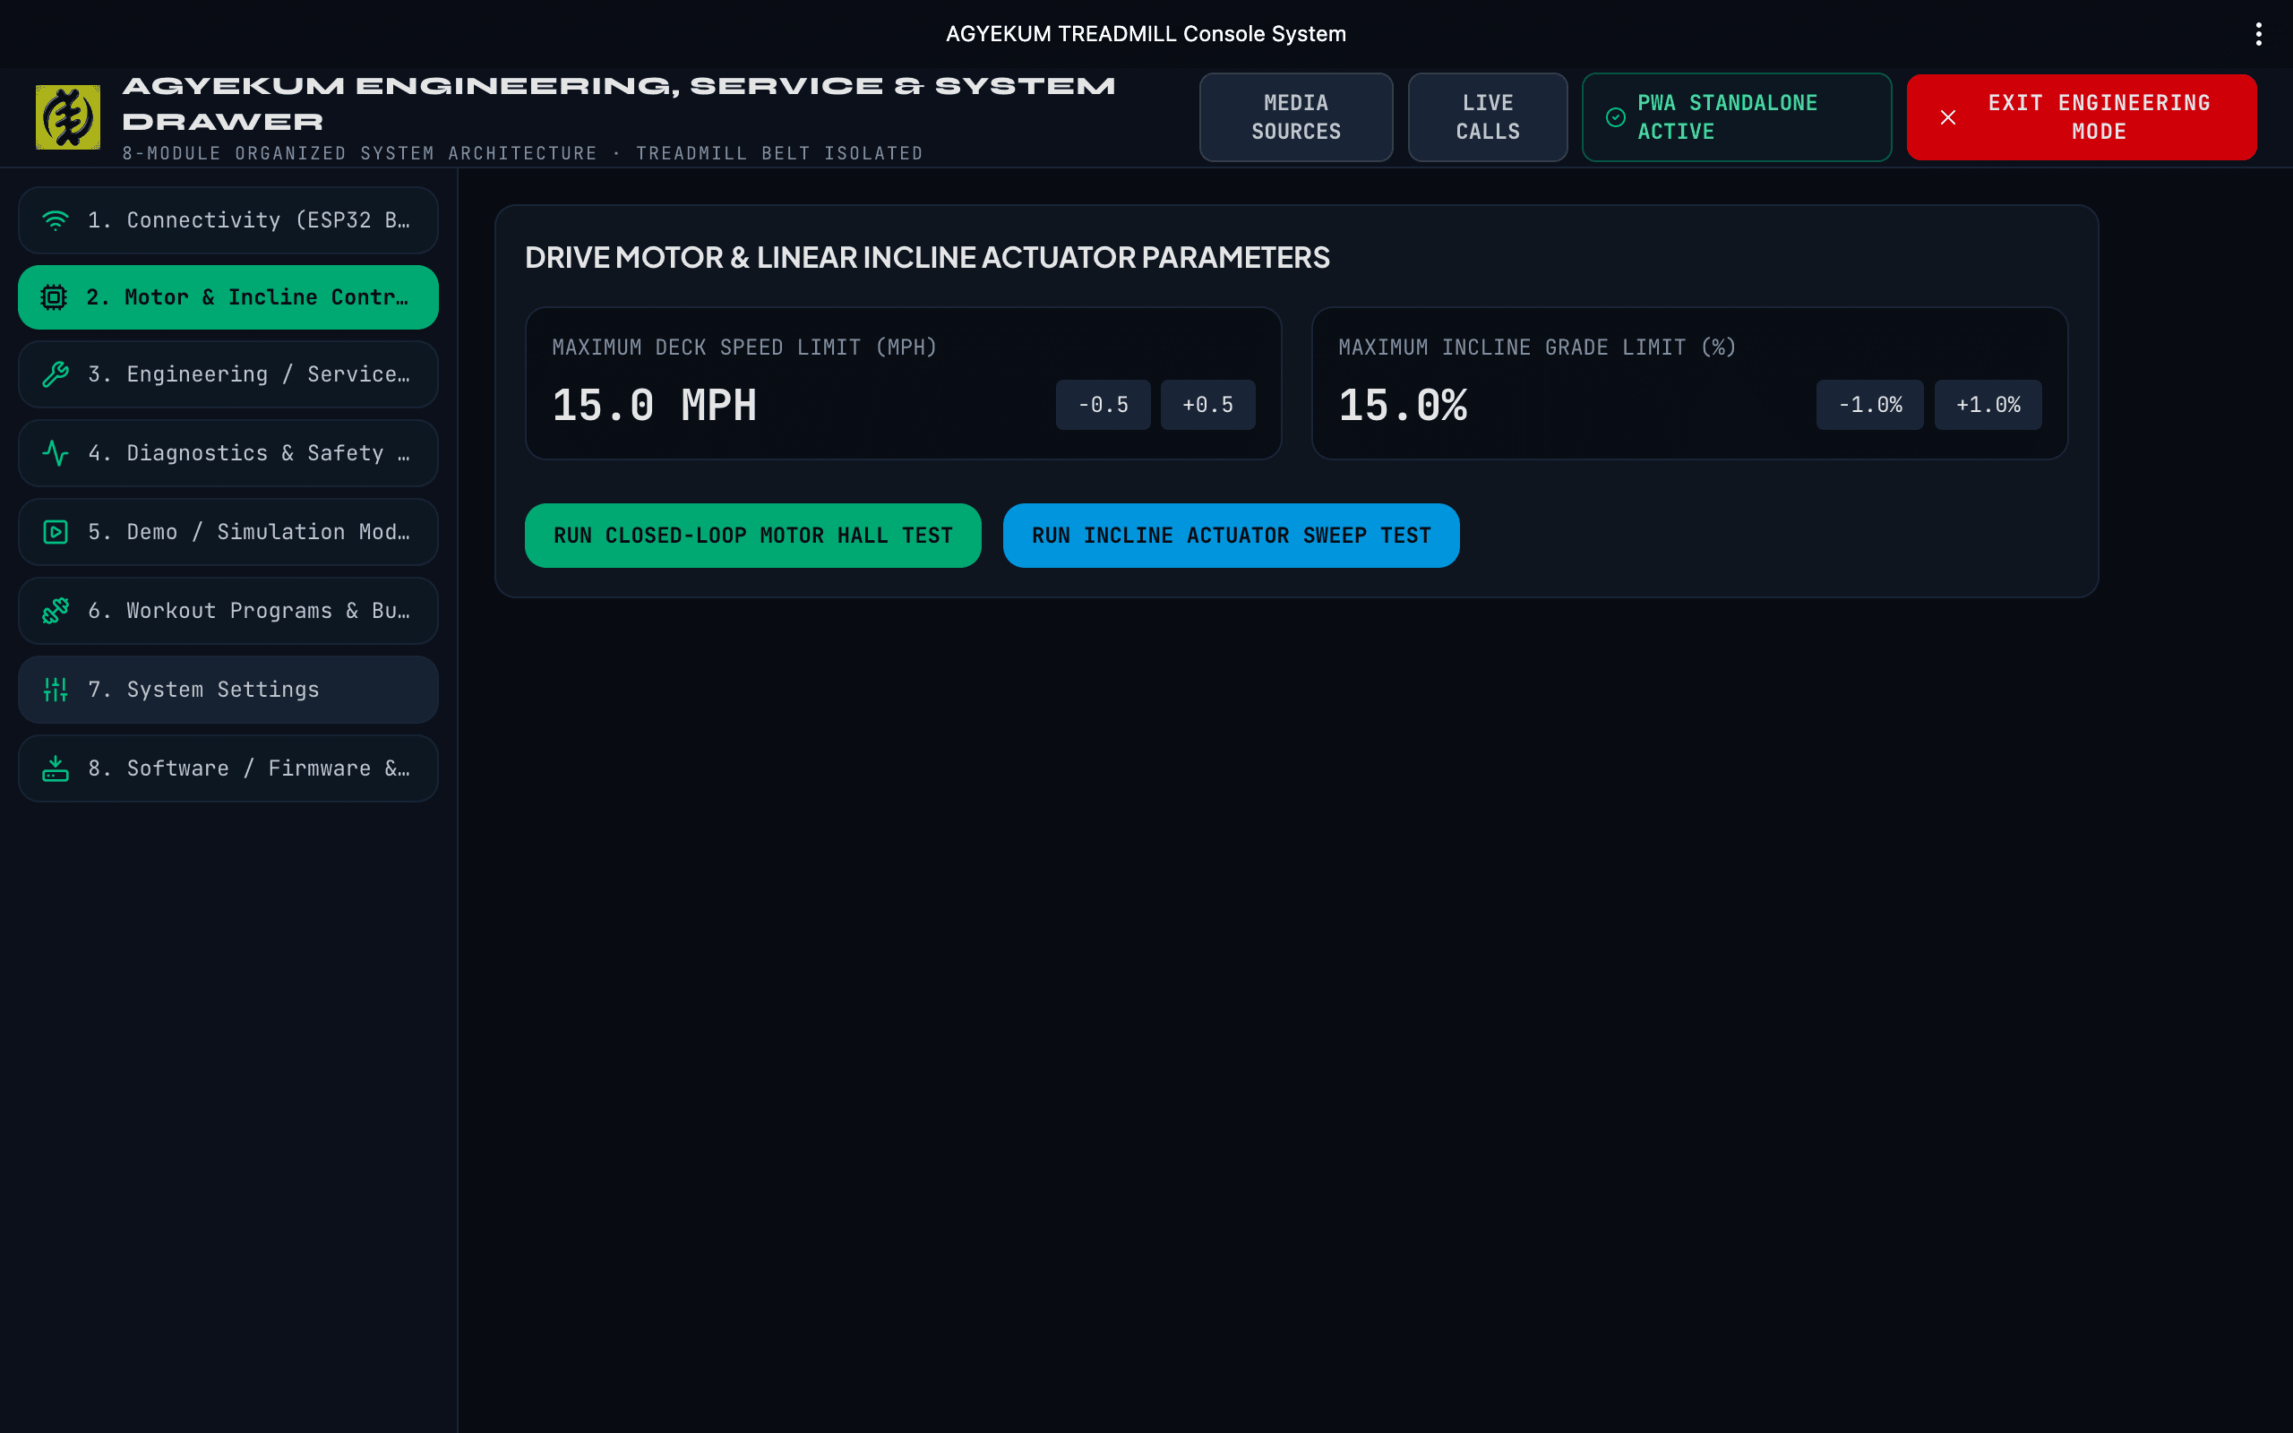This screenshot has width=2293, height=1433.
Task: Open 3. Engineering / Service module
Action: (x=228, y=374)
